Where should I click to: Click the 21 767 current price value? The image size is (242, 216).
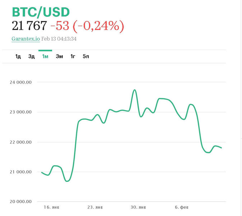coord(29,26)
